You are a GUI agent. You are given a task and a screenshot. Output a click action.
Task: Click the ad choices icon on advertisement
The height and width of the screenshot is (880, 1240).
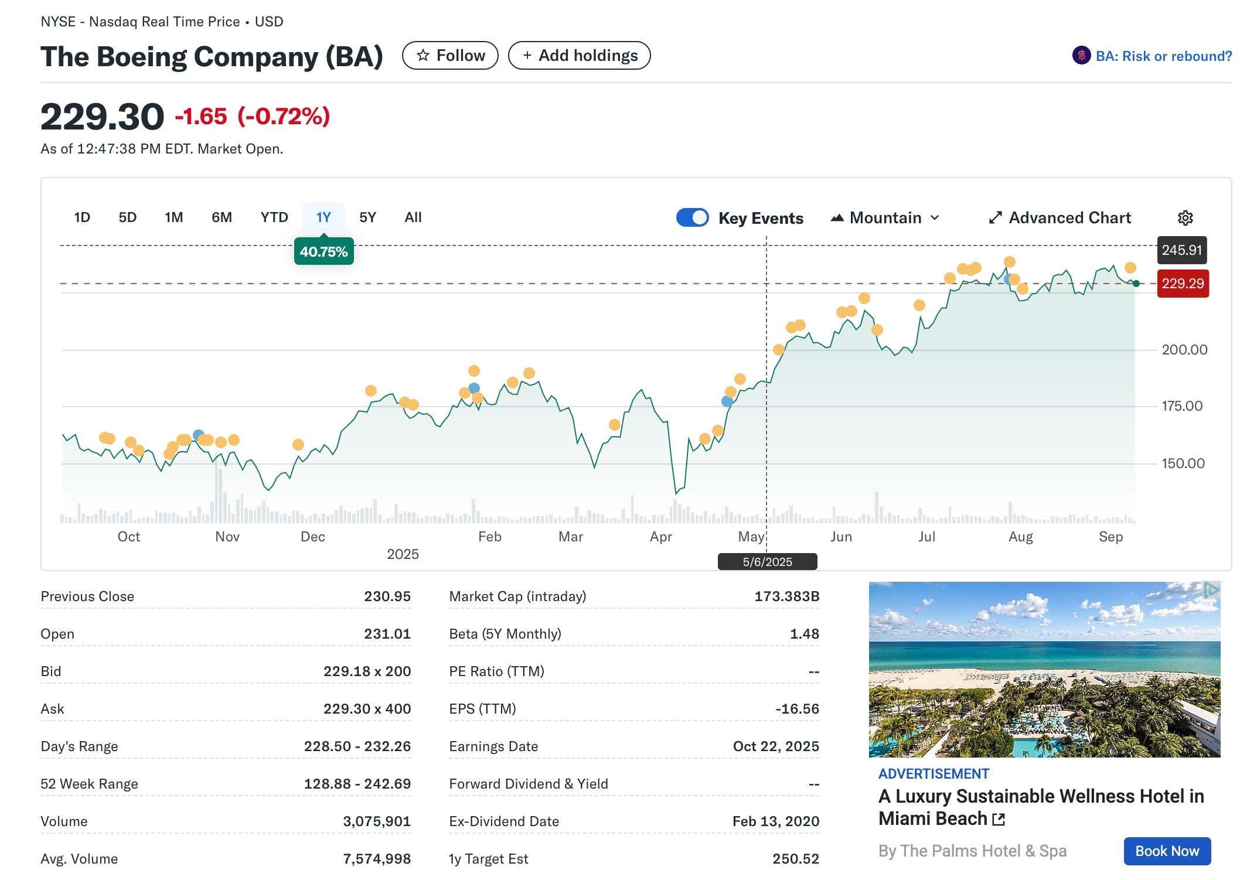pyautogui.click(x=1211, y=591)
